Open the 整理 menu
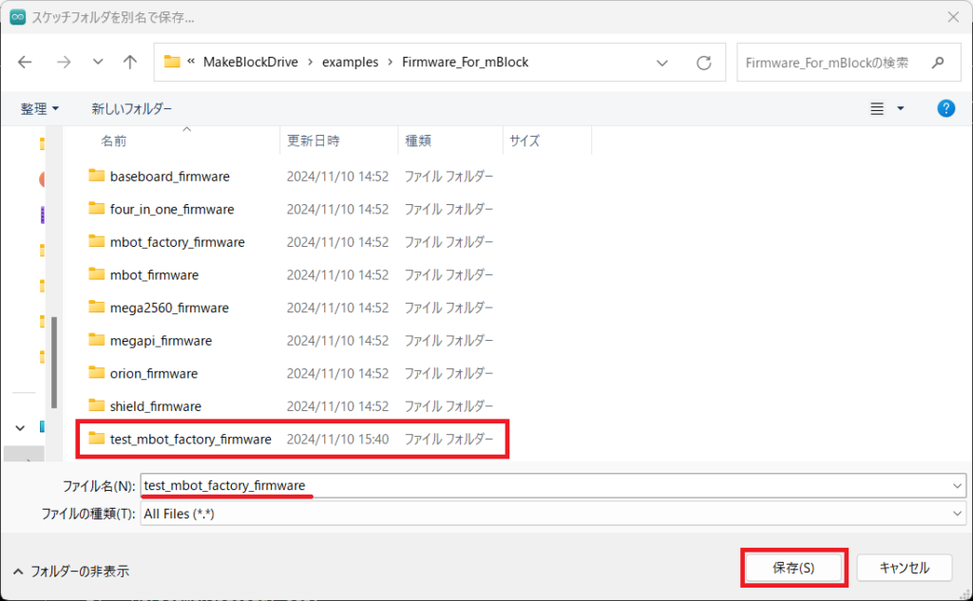This screenshot has width=973, height=601. click(40, 109)
